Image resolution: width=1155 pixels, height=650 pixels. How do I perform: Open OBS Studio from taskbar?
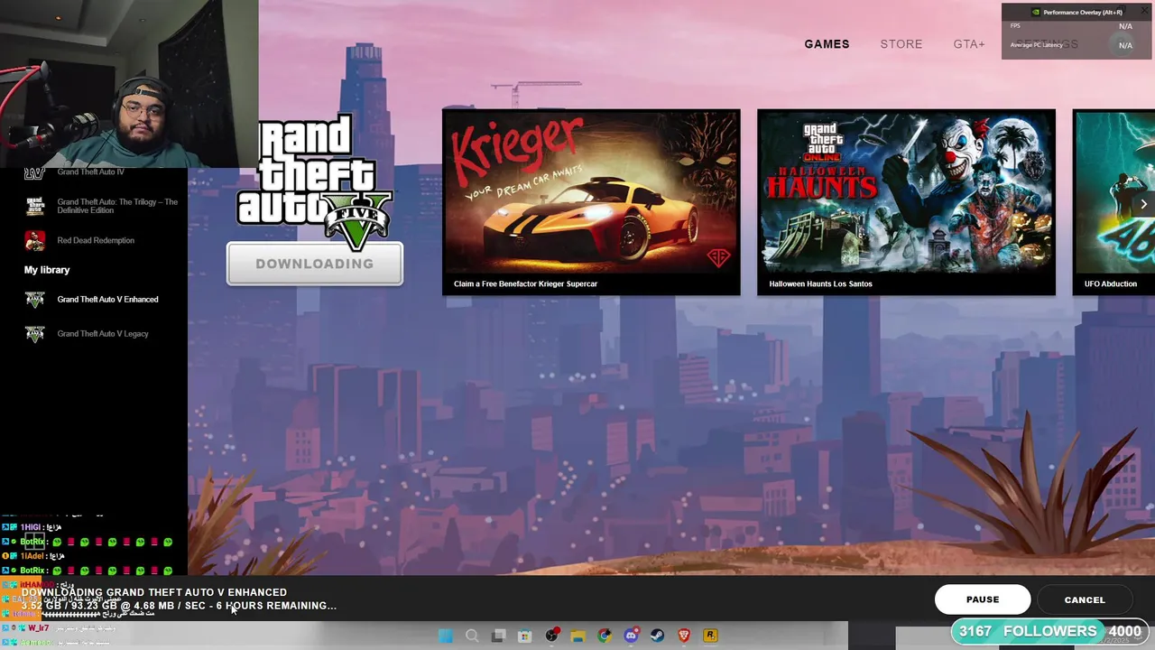pos(551,636)
